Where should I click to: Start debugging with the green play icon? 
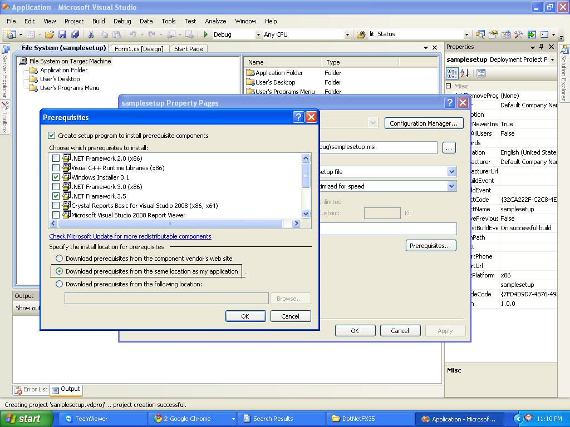pos(206,34)
